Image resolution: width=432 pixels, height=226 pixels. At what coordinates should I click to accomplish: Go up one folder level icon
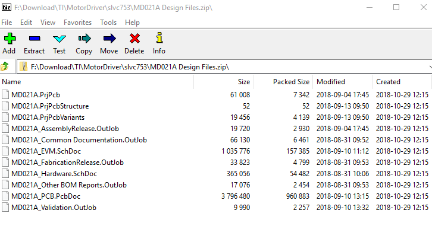tap(5, 66)
